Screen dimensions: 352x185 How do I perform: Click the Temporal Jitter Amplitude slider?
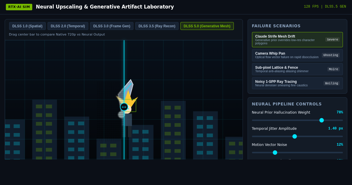[x=297, y=136]
